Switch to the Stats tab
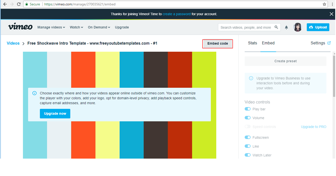336x176 pixels. pos(252,43)
